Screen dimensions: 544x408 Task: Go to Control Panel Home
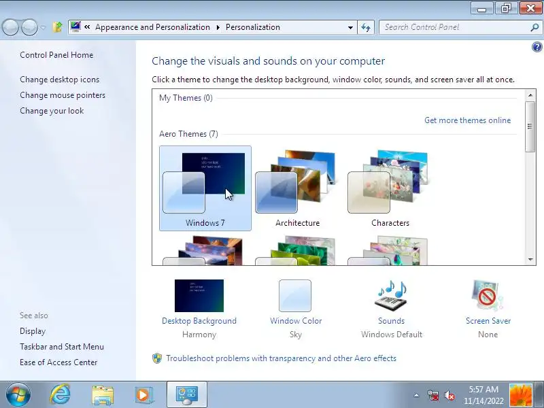(x=56, y=55)
